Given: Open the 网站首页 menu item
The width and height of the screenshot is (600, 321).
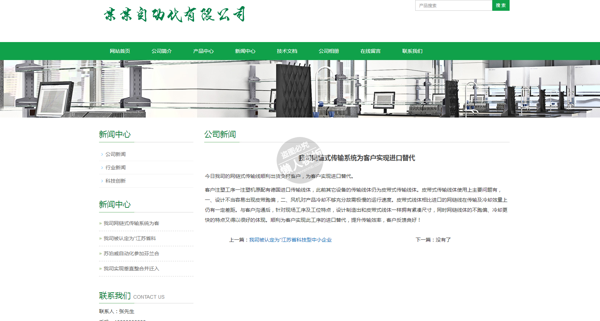Looking at the screenshot, I should 120,51.
